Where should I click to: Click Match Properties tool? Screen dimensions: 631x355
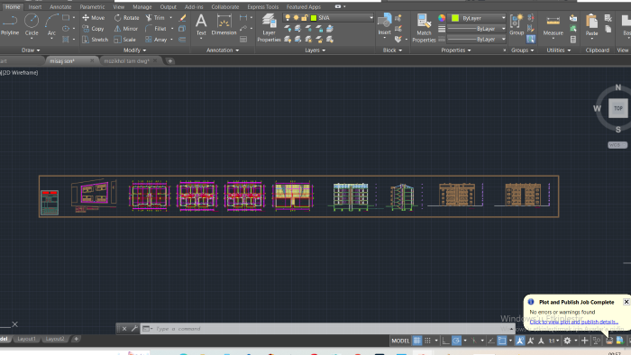pos(424,28)
